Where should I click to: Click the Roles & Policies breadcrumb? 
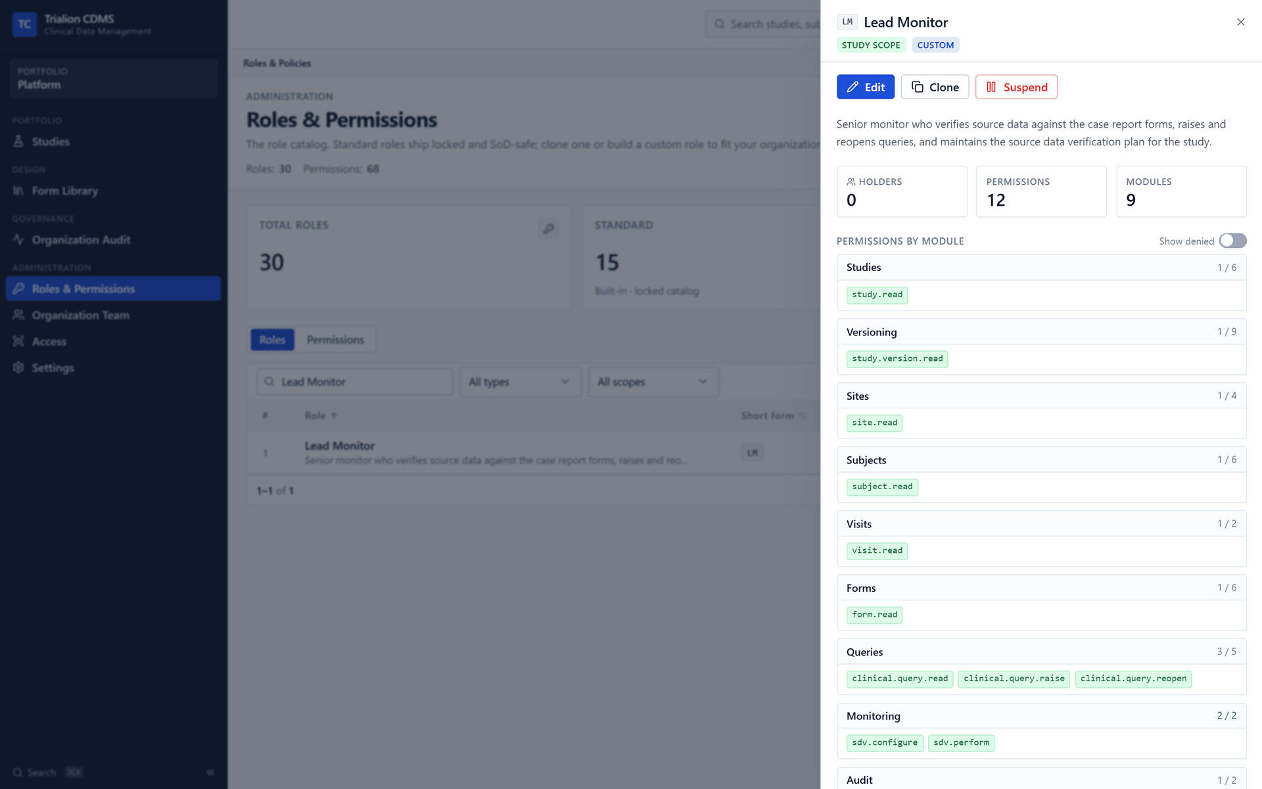coord(277,63)
